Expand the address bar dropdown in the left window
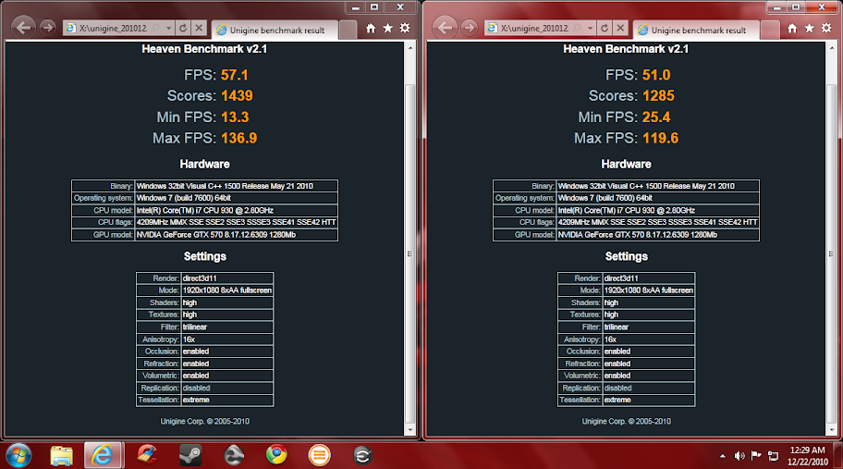The height and width of the screenshot is (469, 843). pyautogui.click(x=168, y=28)
